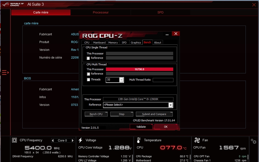Switch to CPU-Z Mainboard tab

[x=99, y=43]
